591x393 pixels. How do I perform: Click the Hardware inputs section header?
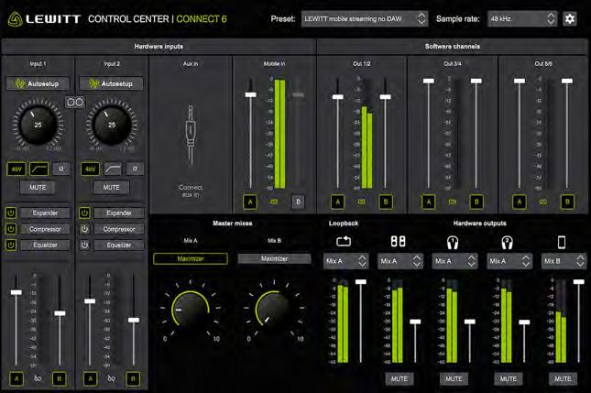coord(159,47)
